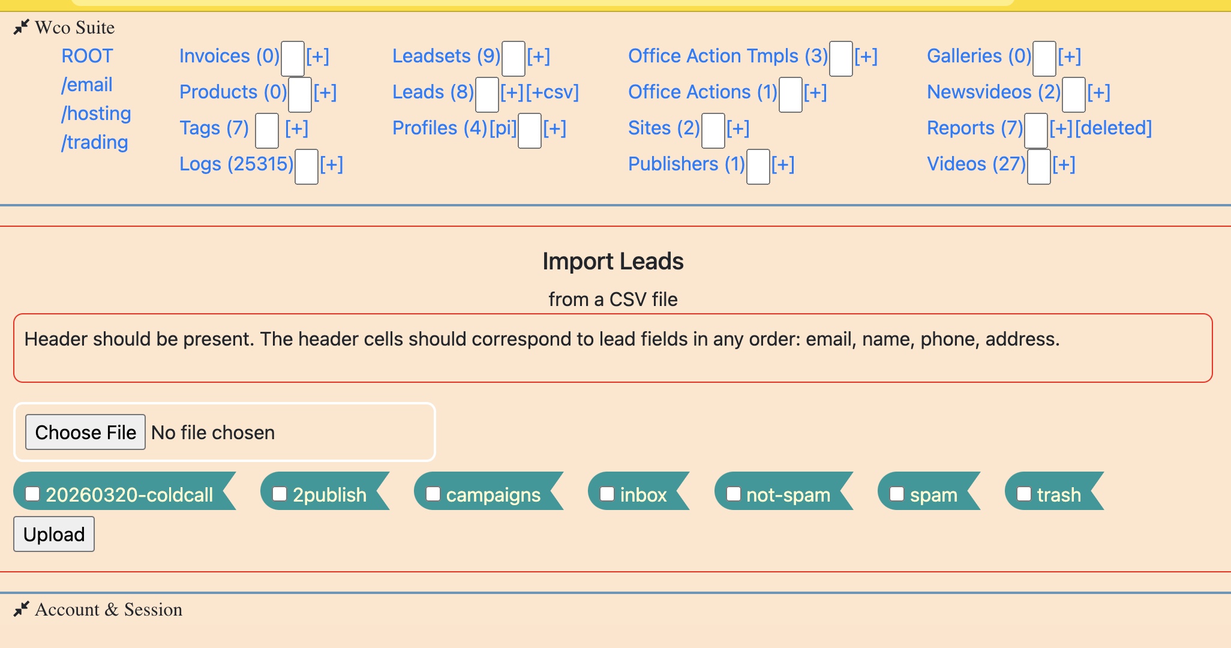Click the Upload button
1231x648 pixels.
tap(53, 533)
